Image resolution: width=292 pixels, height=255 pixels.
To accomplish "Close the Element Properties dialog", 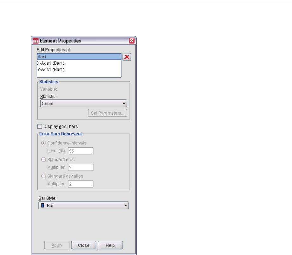I will [132, 41].
